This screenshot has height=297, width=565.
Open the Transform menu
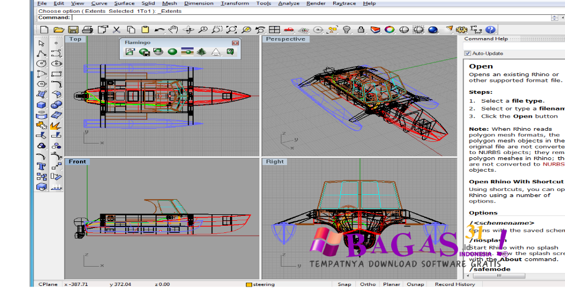pyautogui.click(x=234, y=3)
